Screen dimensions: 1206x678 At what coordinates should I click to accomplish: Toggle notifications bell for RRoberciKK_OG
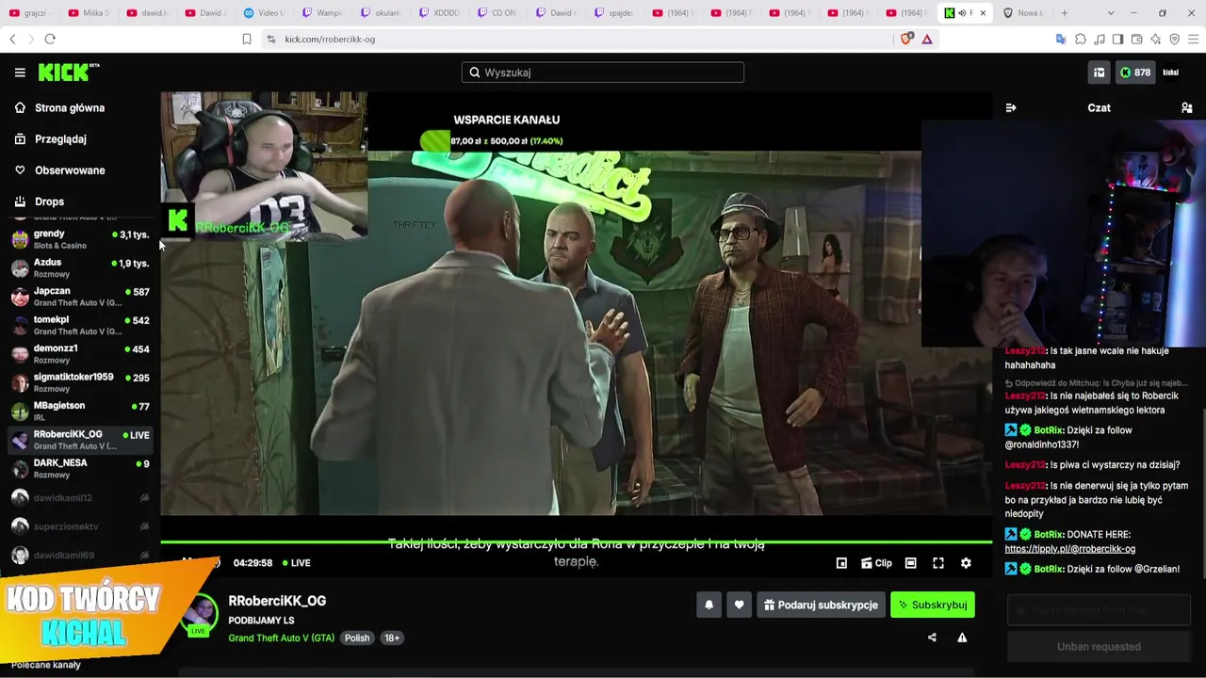(709, 605)
